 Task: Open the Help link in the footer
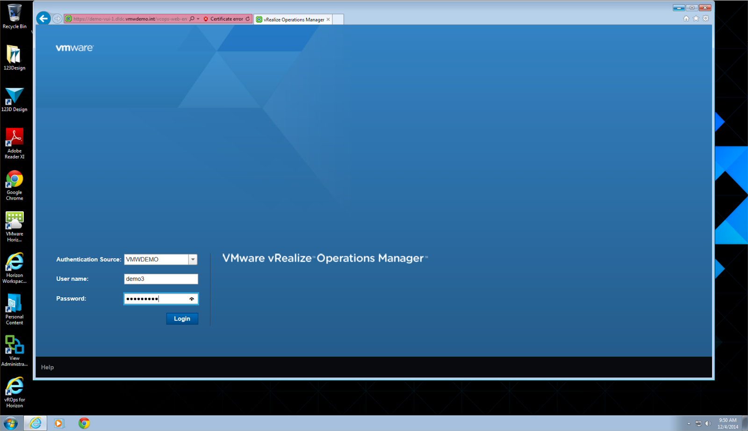tap(47, 367)
